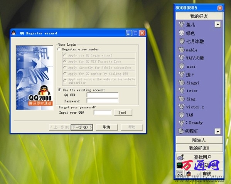Select Register a new number option
231x184 pixels.
[x=78, y=49]
